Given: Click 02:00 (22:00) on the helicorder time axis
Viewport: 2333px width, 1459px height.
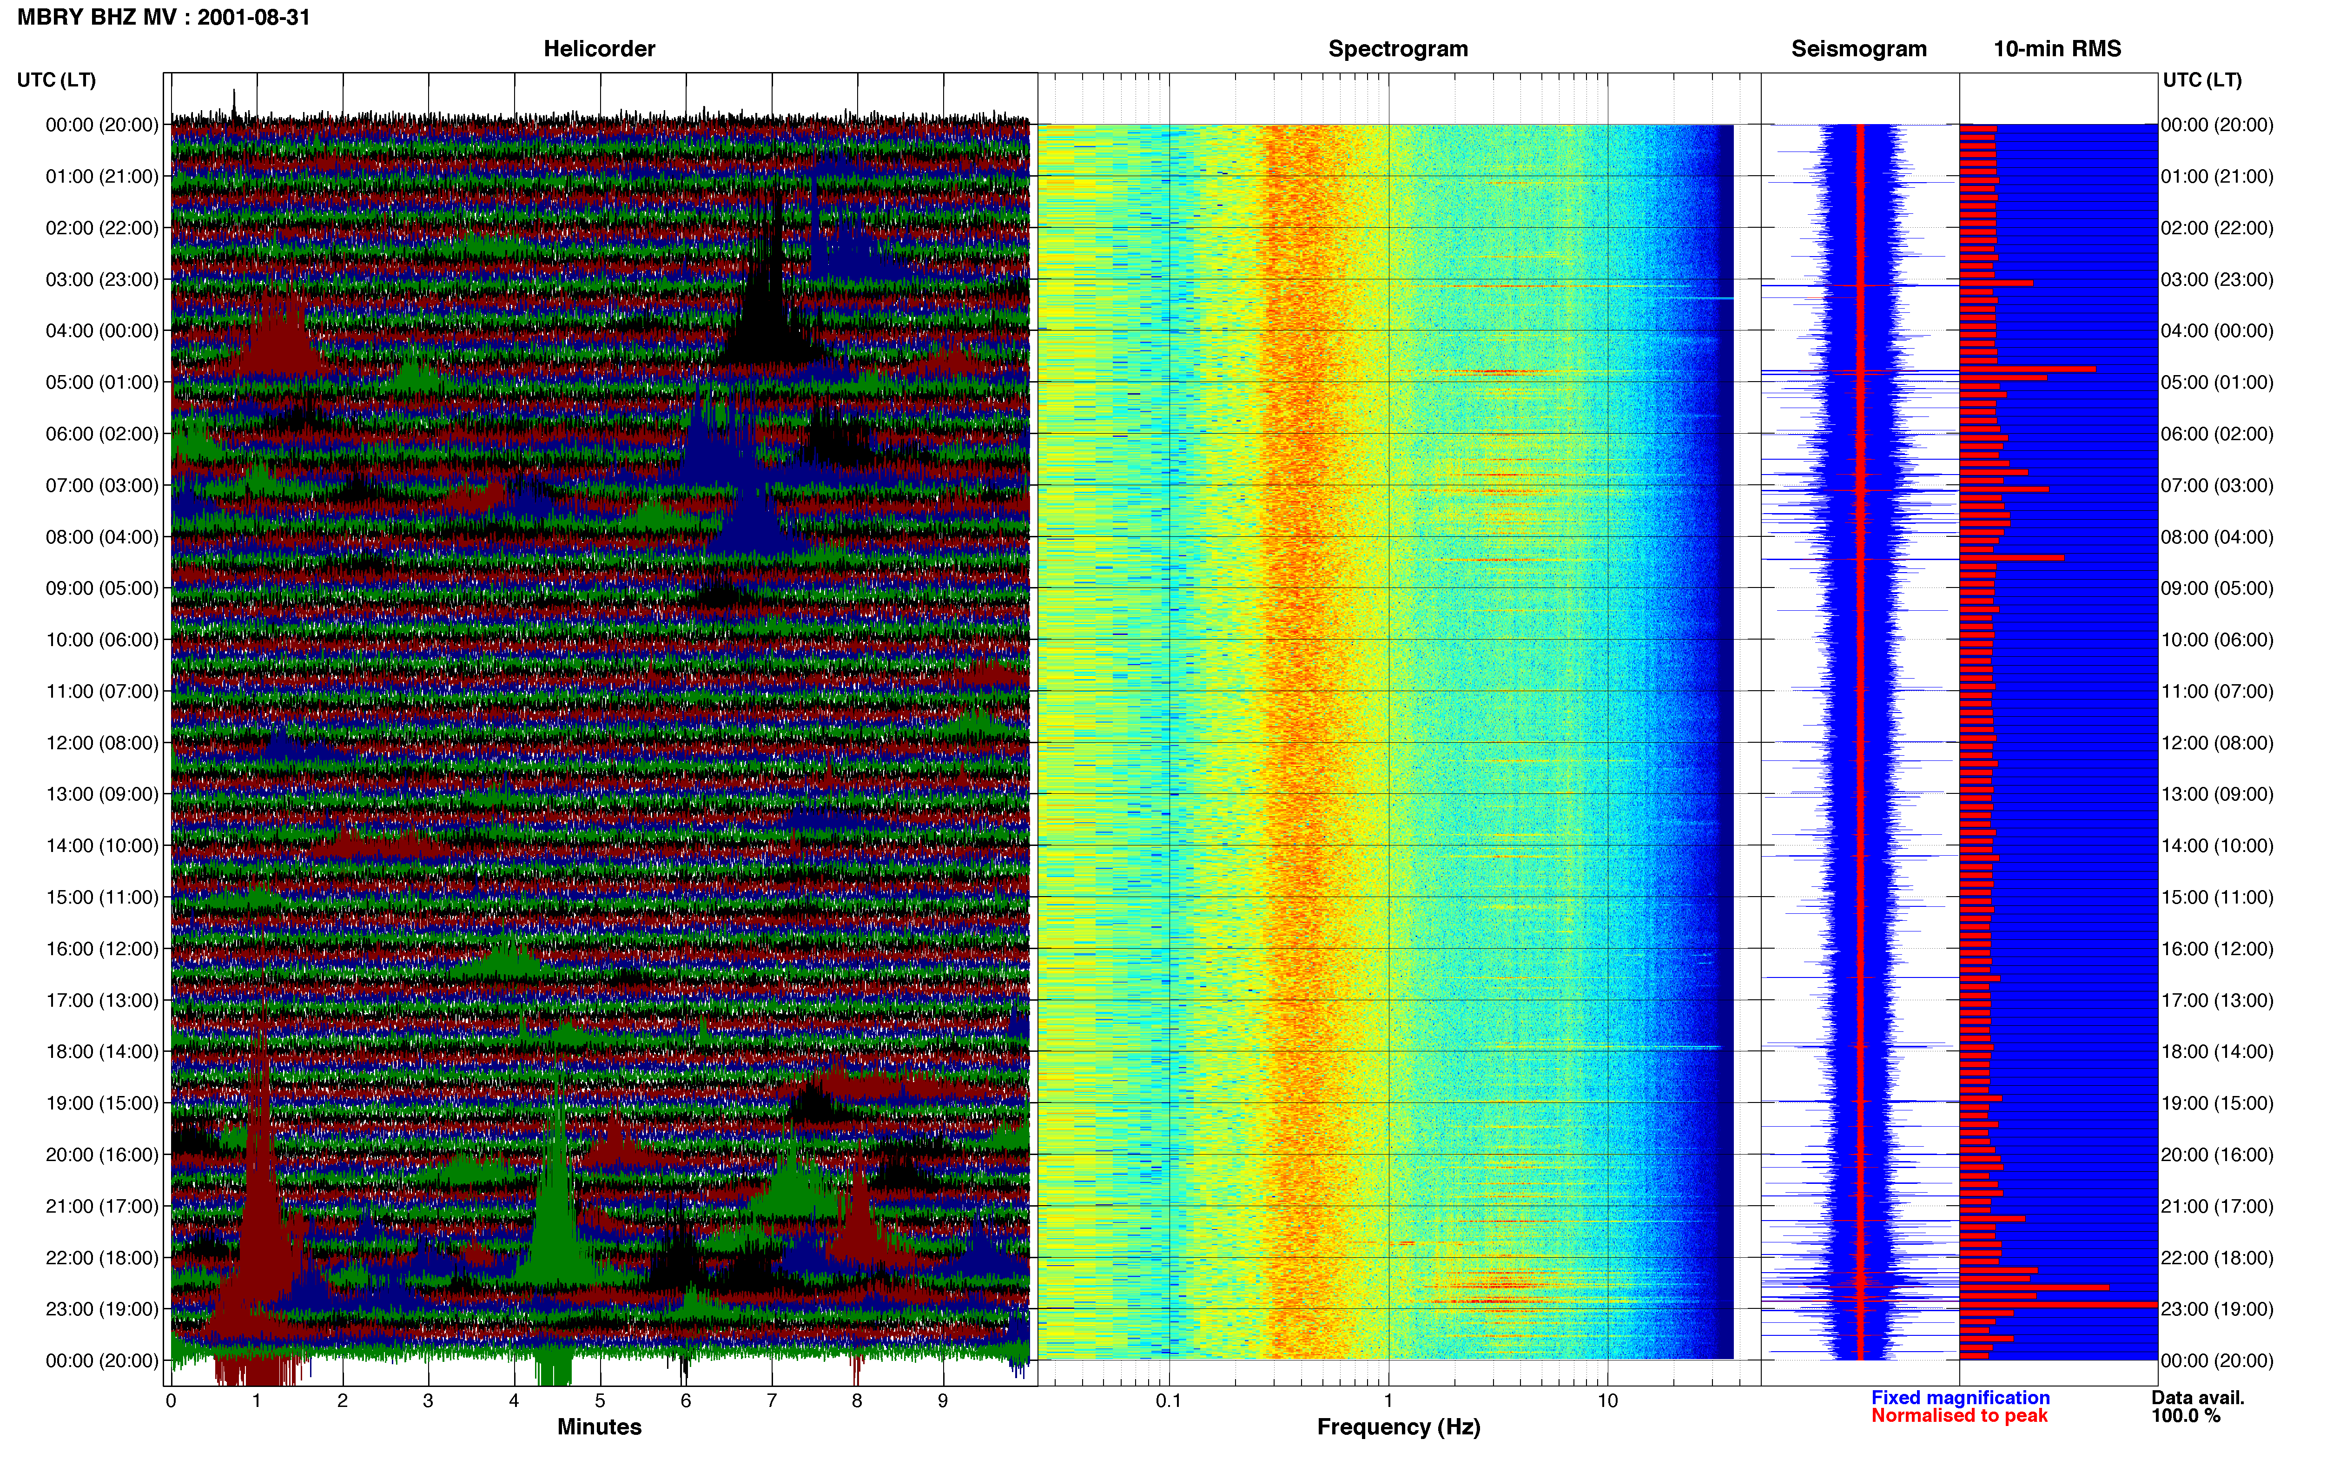Looking at the screenshot, I should (102, 228).
